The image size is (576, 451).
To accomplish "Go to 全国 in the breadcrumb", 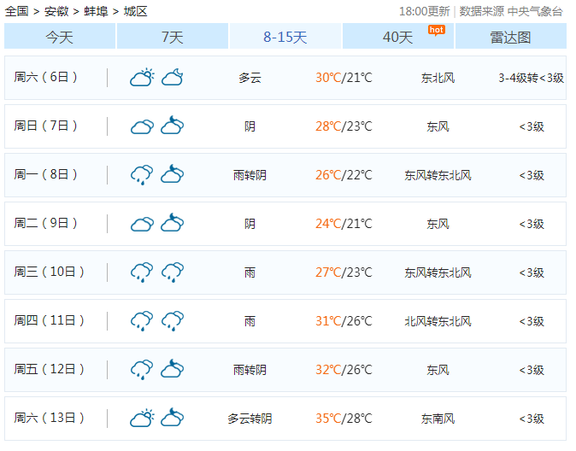I will (x=17, y=11).
